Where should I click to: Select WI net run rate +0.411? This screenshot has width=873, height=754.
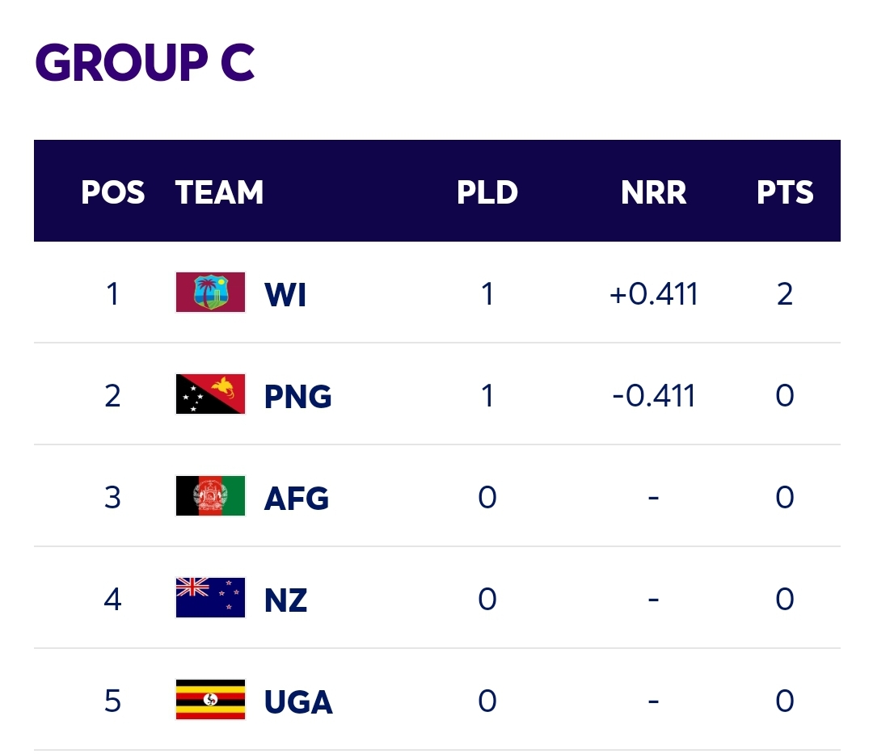click(x=654, y=294)
